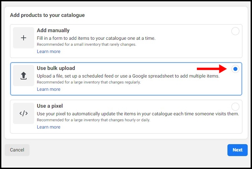Click the upload arrow icon for bulk upload
This screenshot has height=169, width=252.
(24, 76)
